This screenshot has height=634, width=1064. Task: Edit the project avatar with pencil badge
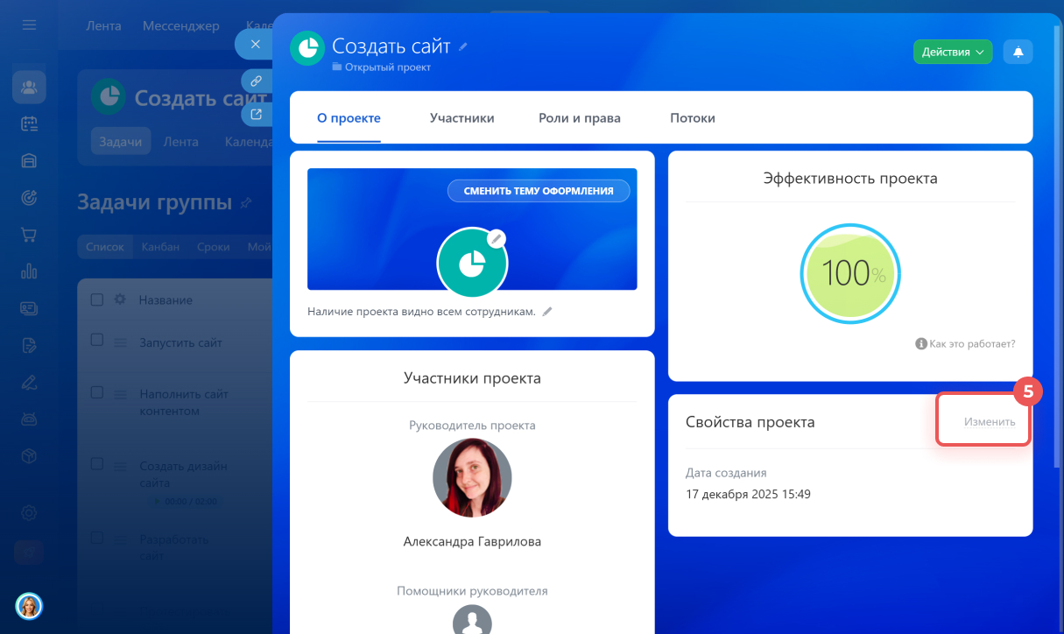[497, 238]
